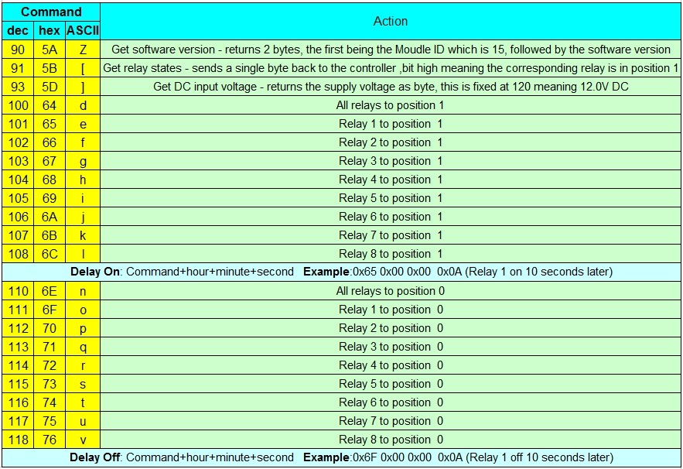Click decimal value 100 cell
Image resolution: width=683 pixels, height=469 pixels.
tap(18, 105)
